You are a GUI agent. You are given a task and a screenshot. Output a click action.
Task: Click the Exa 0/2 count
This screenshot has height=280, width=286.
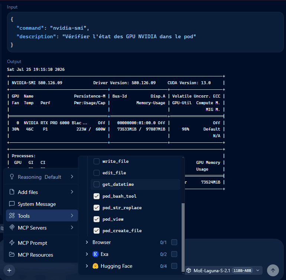163,254
